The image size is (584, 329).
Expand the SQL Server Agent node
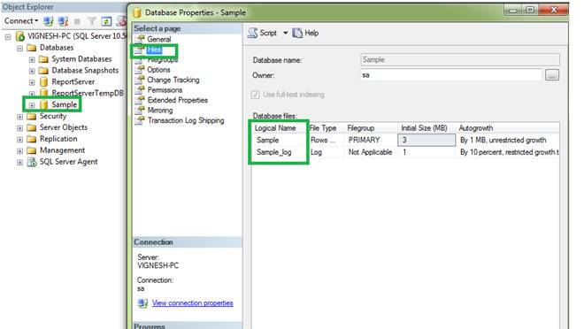[x=19, y=162]
